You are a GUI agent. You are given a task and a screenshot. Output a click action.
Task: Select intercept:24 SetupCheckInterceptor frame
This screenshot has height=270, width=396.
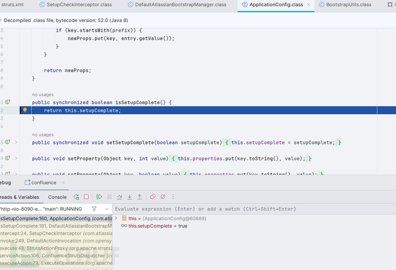tap(56, 233)
